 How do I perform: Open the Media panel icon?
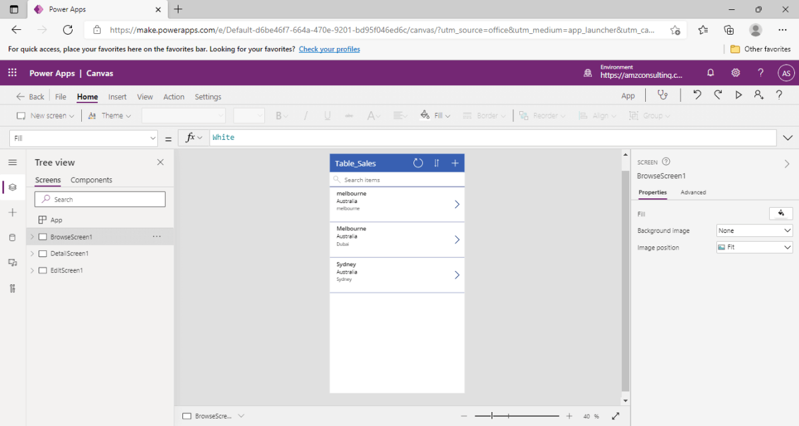(x=12, y=262)
